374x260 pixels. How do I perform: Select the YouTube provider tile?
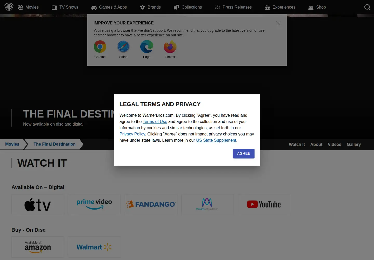point(264,204)
